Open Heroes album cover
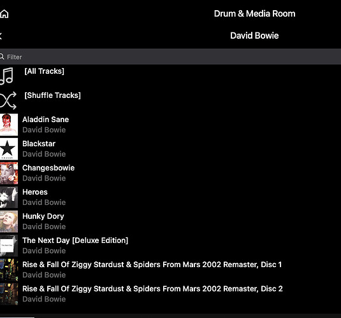Viewport: 341px width, 318px height. click(x=9, y=197)
